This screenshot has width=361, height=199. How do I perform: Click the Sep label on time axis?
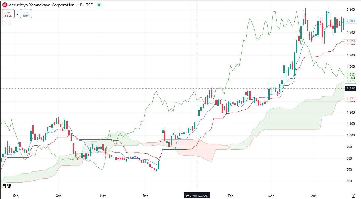click(x=16, y=196)
